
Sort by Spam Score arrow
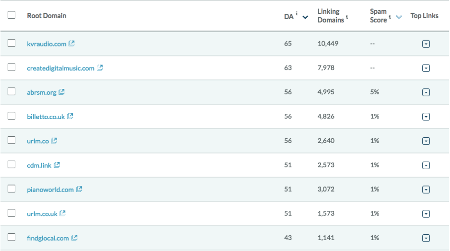click(x=399, y=18)
